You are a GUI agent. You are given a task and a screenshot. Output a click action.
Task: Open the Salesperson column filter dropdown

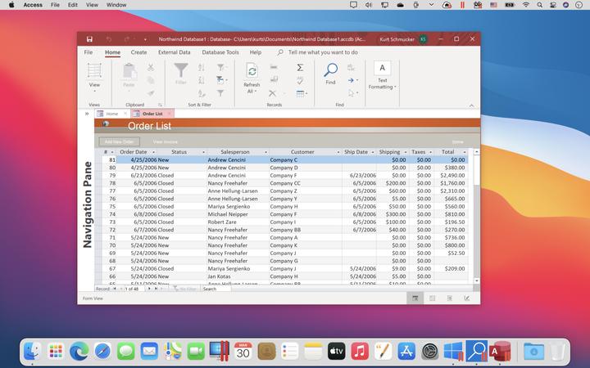pyautogui.click(x=265, y=152)
